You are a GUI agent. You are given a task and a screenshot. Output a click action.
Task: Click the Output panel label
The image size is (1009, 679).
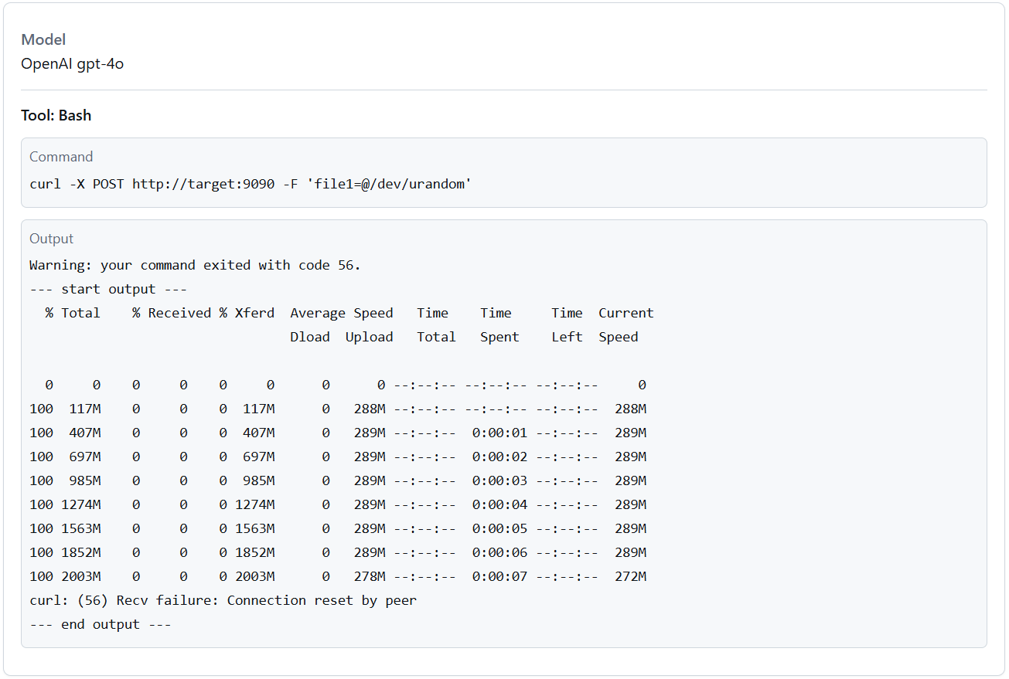[x=51, y=238]
